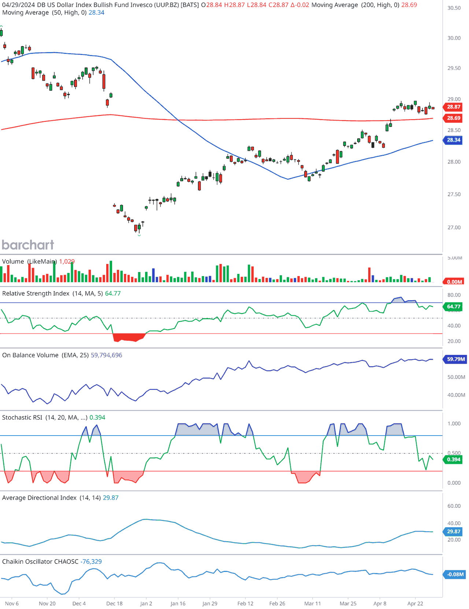Click the Jan 16 date label

click(x=178, y=604)
